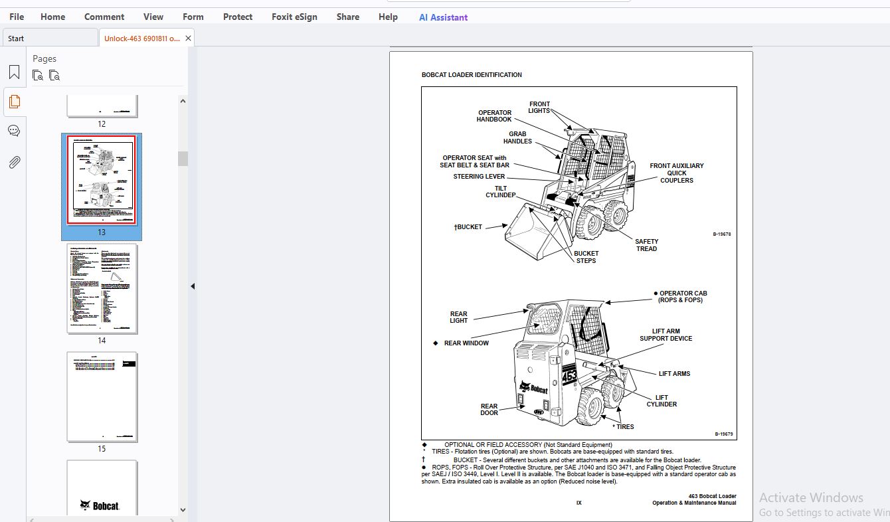
Task: Click the 'LIFT CYLINDER' diagram label
Action: tap(662, 401)
